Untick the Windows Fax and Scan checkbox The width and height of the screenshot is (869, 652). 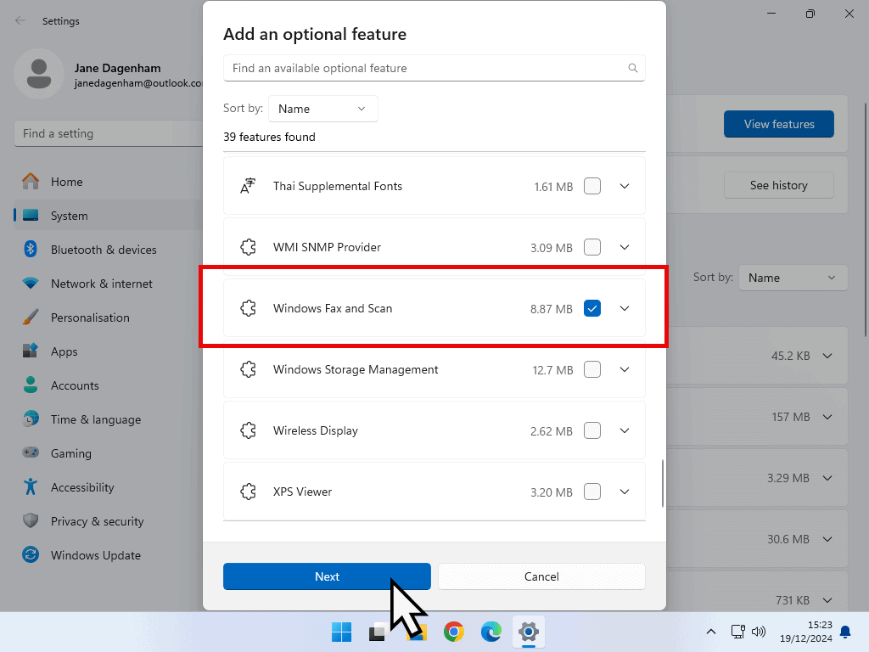coord(591,308)
